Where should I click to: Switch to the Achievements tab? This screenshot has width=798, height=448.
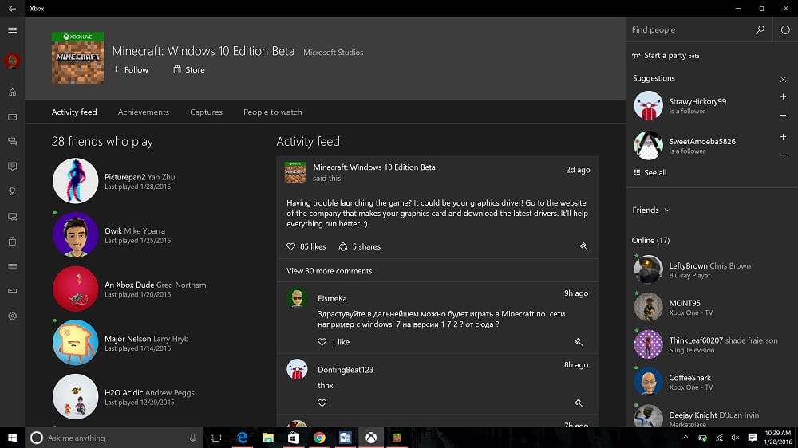(143, 112)
